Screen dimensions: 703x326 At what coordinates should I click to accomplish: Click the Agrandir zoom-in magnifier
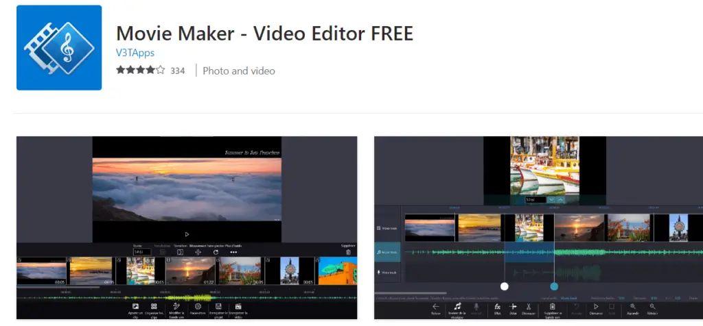click(633, 307)
